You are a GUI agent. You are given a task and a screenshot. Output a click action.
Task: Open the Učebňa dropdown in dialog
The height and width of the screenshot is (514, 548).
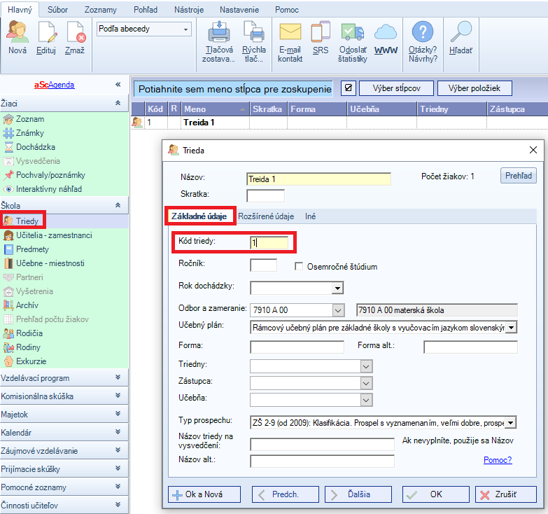366,400
